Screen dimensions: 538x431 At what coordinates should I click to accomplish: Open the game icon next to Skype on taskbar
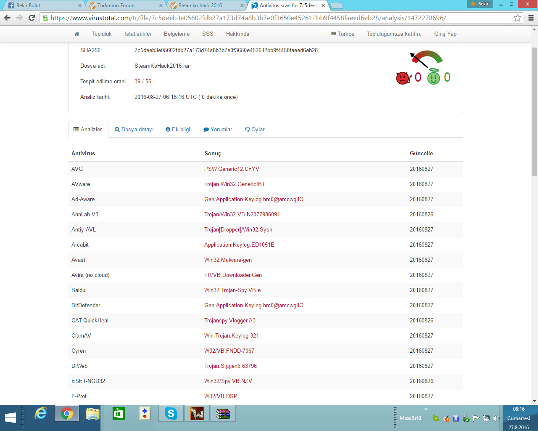[x=197, y=414]
